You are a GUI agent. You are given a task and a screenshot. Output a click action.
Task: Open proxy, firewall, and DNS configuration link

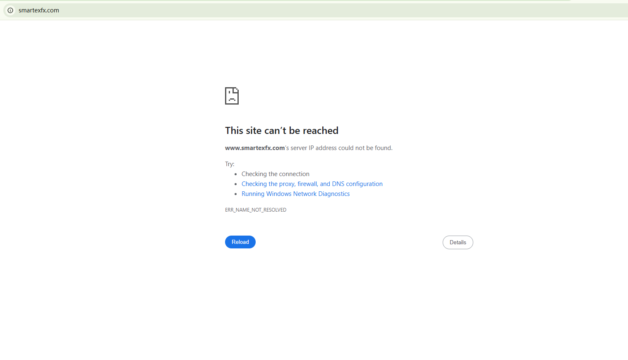[x=312, y=184]
